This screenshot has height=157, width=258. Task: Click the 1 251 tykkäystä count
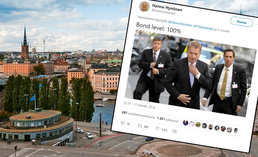click(x=168, y=119)
